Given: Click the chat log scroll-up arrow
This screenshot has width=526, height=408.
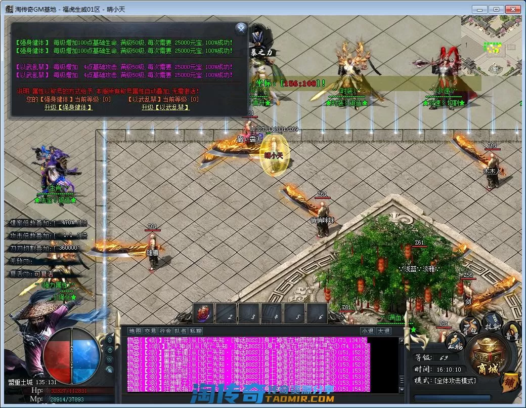Looking at the screenshot, I should (x=402, y=341).
